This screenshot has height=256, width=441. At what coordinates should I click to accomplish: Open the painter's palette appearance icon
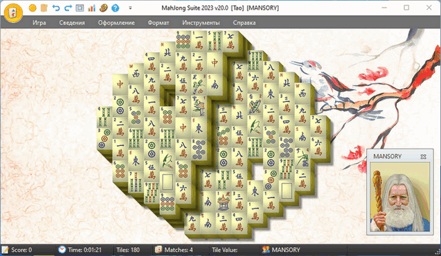pyautogui.click(x=103, y=8)
